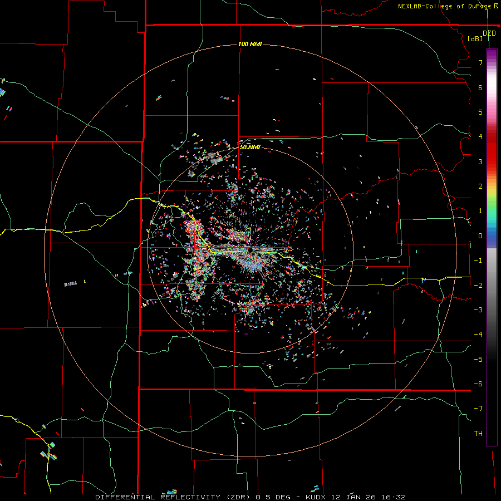Click the 100 NMI range ring label
Image resolution: width=501 pixels, height=501 pixels.
(x=250, y=44)
